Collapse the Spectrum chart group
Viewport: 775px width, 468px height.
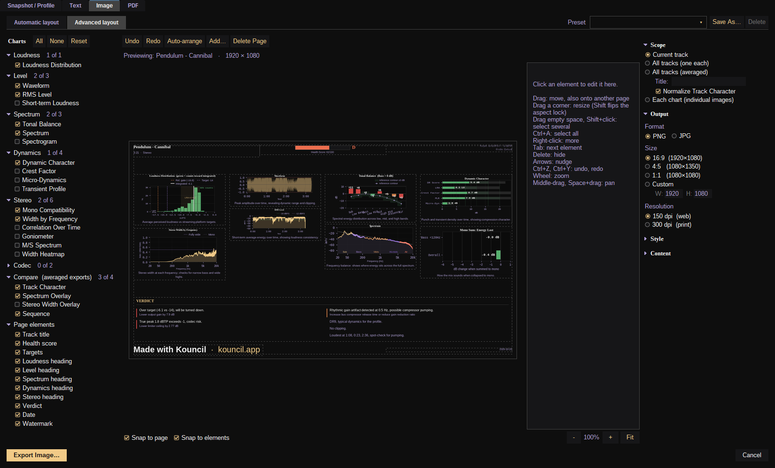point(8,115)
